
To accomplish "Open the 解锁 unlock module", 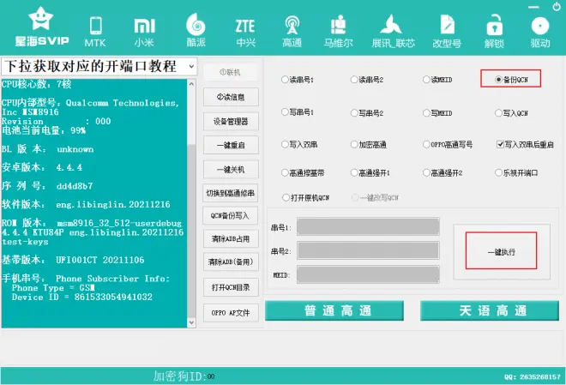I will [x=494, y=32].
